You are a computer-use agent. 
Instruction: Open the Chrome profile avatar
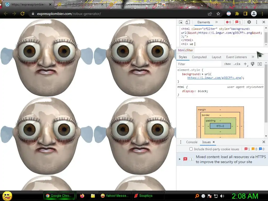click(254, 14)
